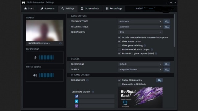This screenshot has width=198, height=111.
Task: Click the Facebook username input field
Action: [x=97, y=97]
